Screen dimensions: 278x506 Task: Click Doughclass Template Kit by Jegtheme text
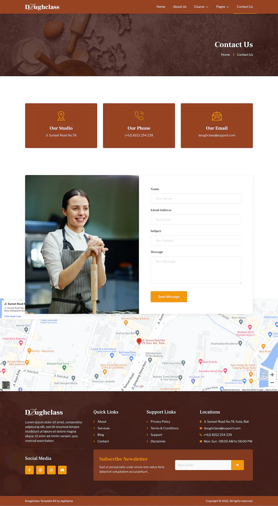(x=49, y=501)
